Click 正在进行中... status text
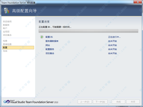This screenshot has height=107, width=143. 114,37
